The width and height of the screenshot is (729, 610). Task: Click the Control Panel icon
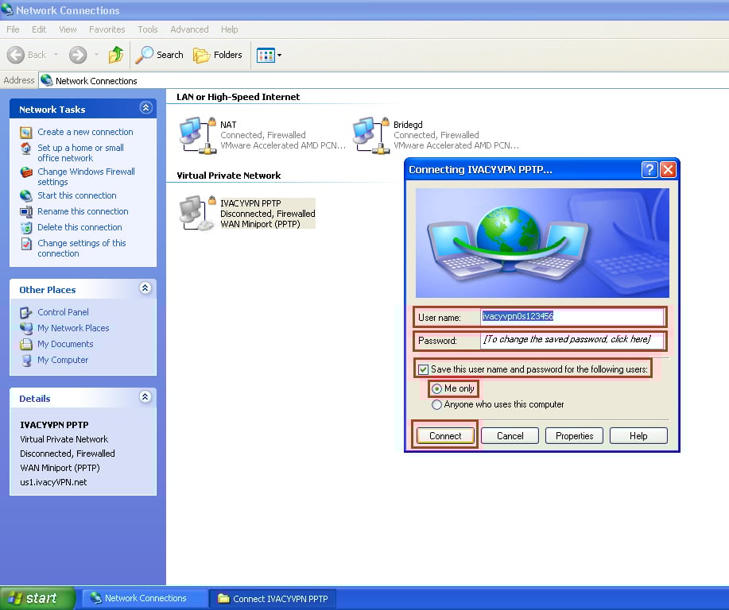point(26,312)
